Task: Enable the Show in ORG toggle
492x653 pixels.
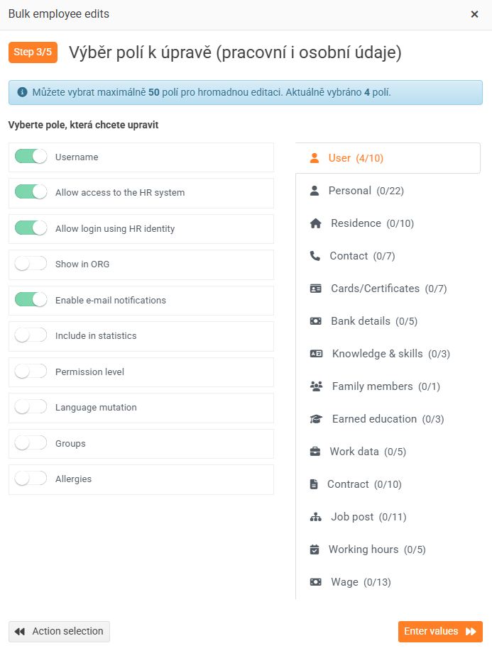Action: click(x=31, y=264)
